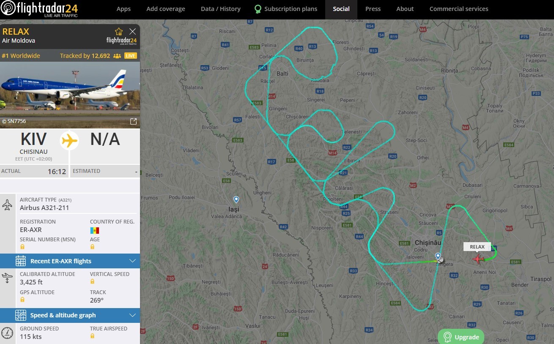
Task: Click the locked GPS Altitude padlock icon
Action: [x=22, y=300]
